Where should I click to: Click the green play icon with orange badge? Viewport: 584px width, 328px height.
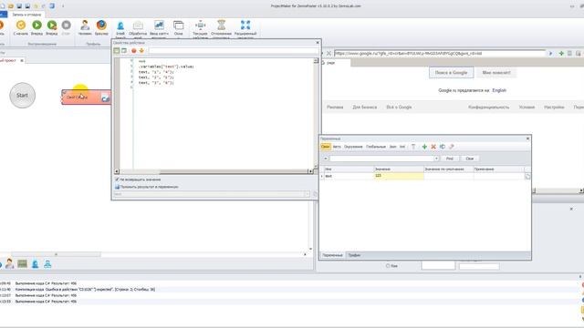52,25
